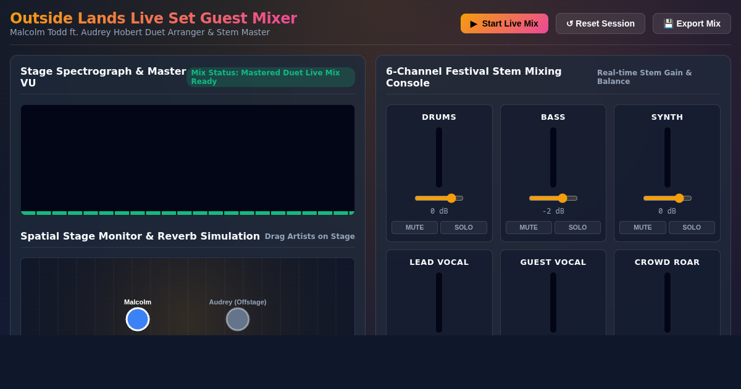
Task: Mute the Drums channel
Action: coord(414,227)
